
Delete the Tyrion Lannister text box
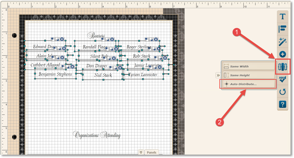[x=159, y=67]
